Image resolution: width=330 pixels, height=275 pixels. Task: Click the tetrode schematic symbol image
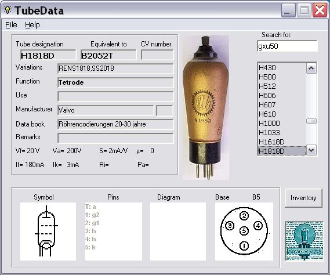coord(48,231)
